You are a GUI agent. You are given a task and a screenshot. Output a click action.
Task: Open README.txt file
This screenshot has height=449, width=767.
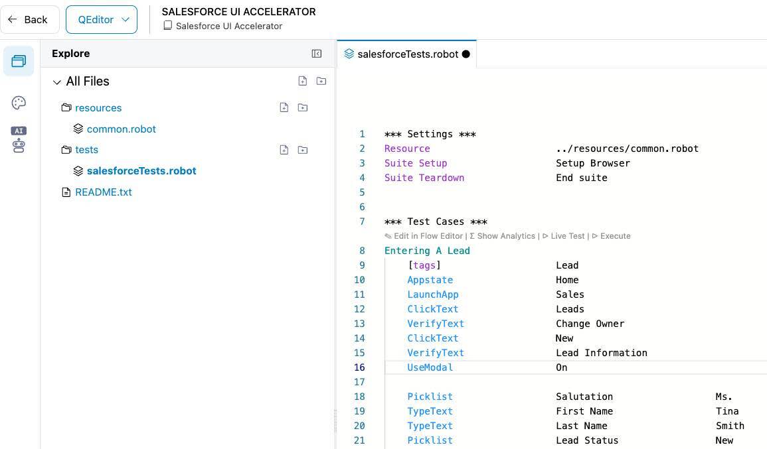[x=103, y=192]
